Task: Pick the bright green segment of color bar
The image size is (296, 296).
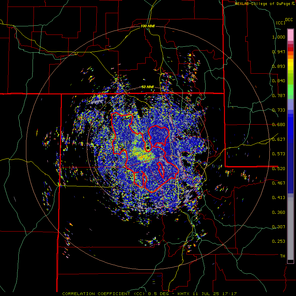Action: (x=290, y=90)
